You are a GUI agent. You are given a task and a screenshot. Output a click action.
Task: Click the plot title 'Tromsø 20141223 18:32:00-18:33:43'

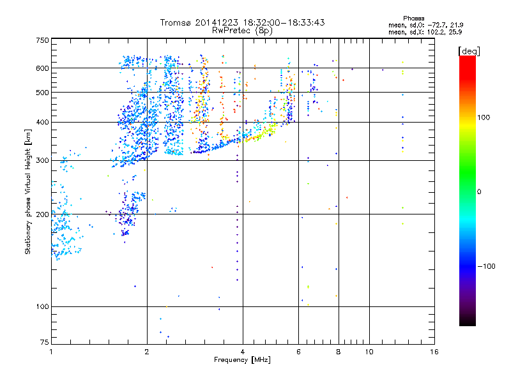242,22
